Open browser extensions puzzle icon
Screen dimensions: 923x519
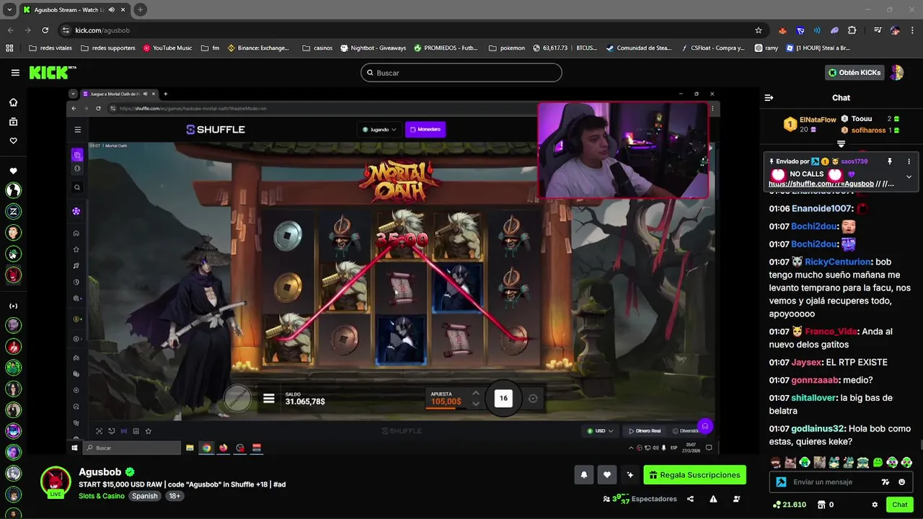click(x=852, y=30)
